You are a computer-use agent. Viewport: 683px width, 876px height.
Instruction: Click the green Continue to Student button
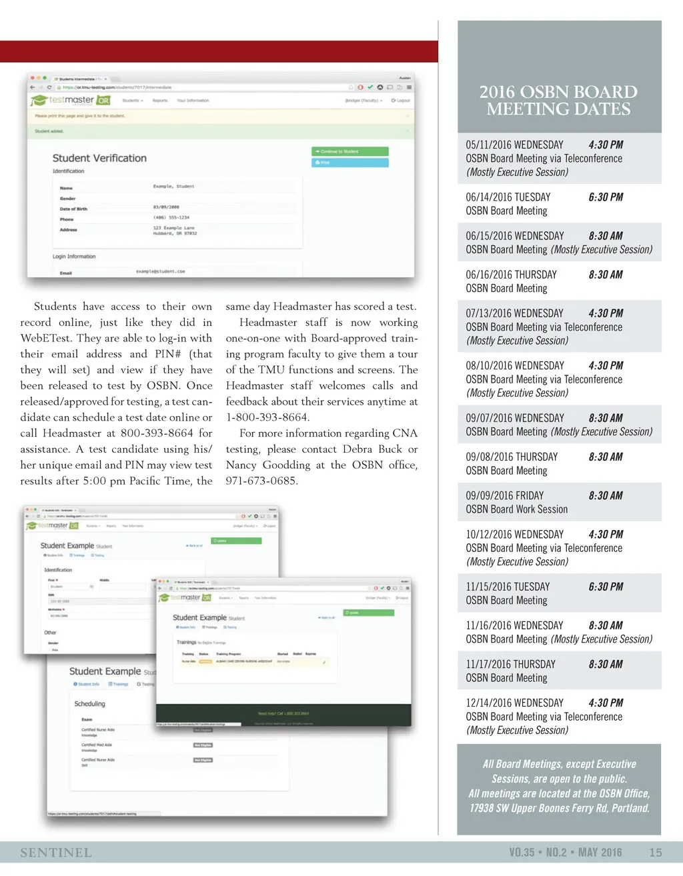(x=350, y=151)
